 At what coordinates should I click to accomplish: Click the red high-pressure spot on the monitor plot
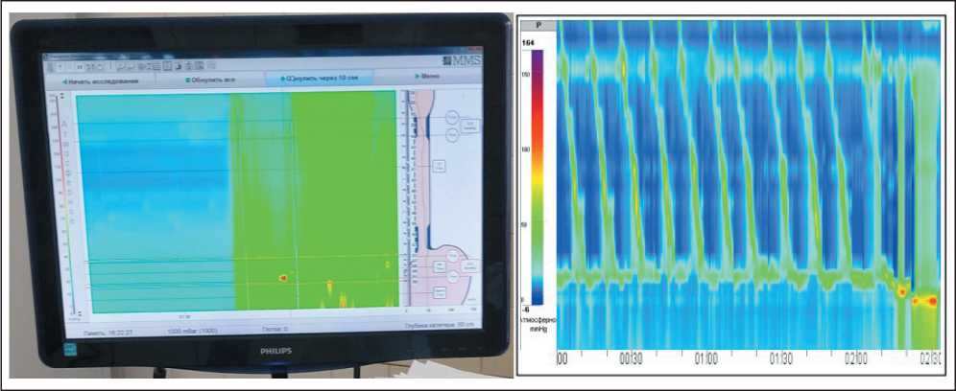(283, 278)
